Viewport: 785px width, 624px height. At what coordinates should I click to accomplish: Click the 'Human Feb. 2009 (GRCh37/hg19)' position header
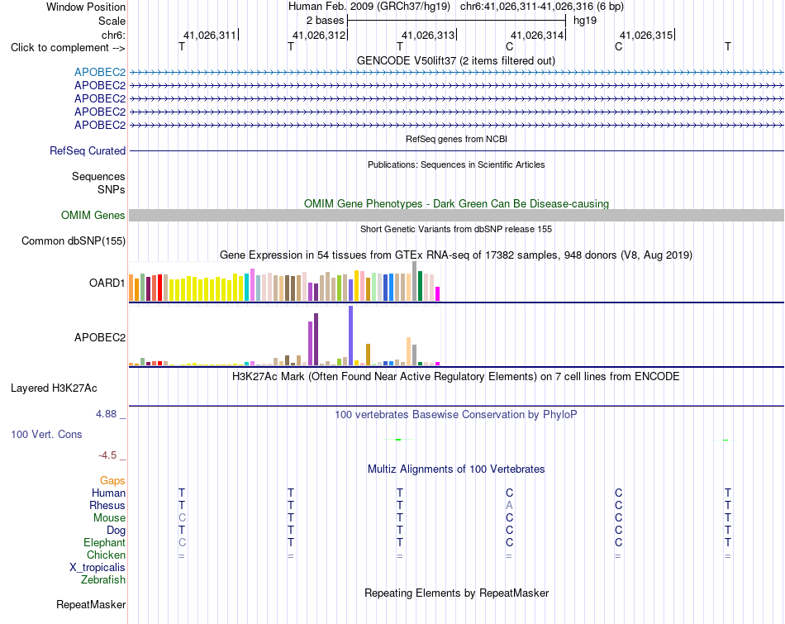point(369,7)
